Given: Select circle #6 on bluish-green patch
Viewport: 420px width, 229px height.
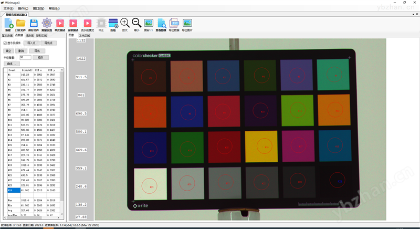Looking at the screenshot, I should [x=334, y=75].
